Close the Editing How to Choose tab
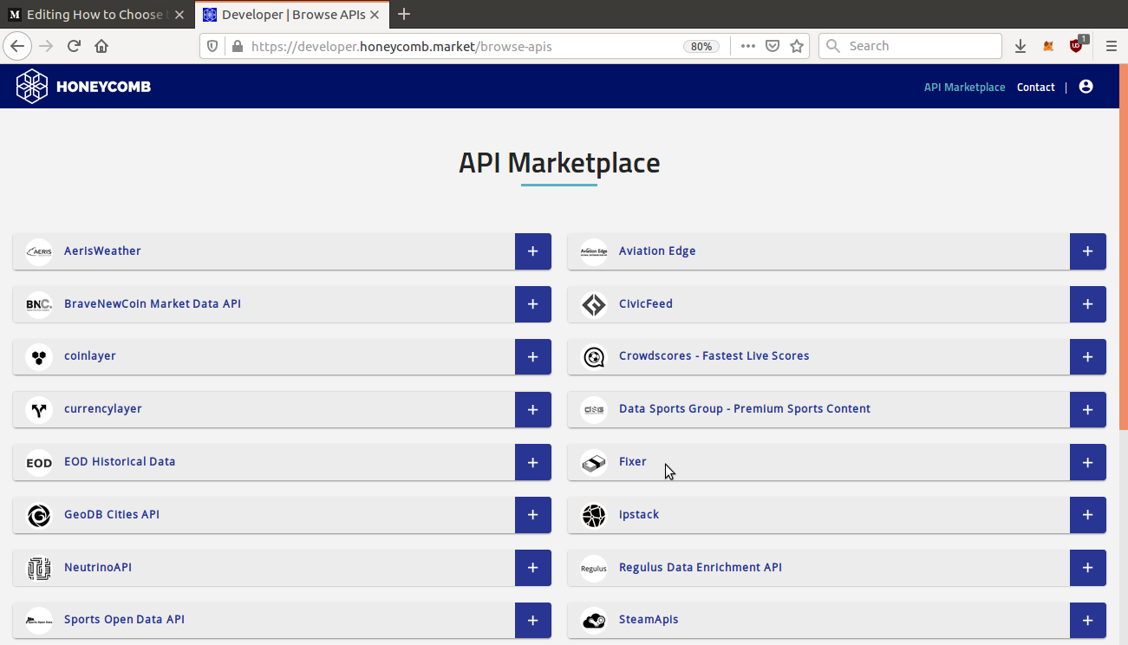The image size is (1128, 645). [179, 15]
